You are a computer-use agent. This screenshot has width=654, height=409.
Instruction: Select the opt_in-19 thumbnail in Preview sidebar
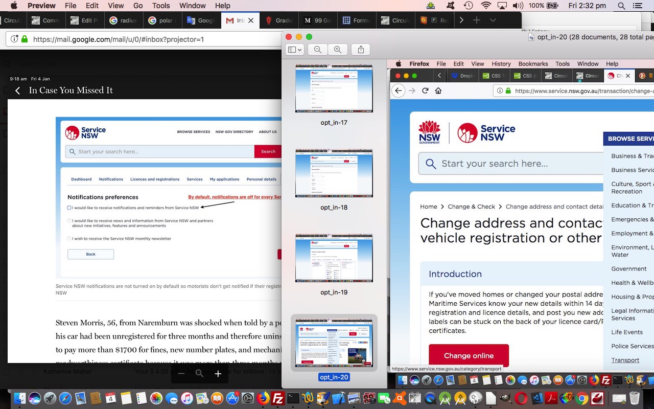(334, 258)
